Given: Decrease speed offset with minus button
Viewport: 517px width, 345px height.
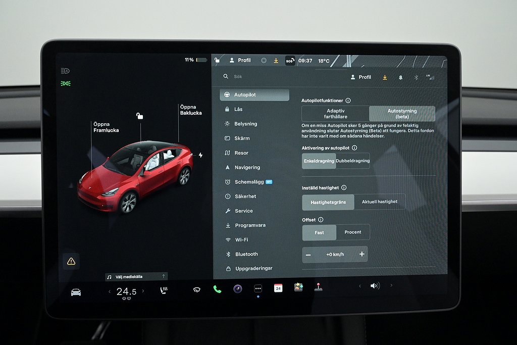Looking at the screenshot, I should [308, 255].
